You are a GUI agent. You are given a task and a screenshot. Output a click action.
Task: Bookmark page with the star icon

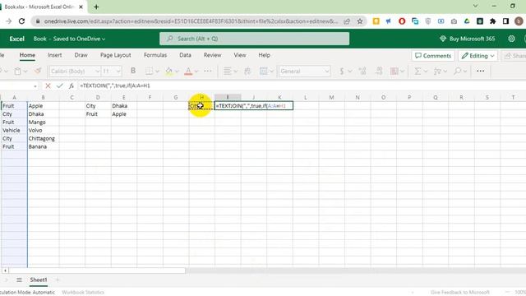click(360, 21)
